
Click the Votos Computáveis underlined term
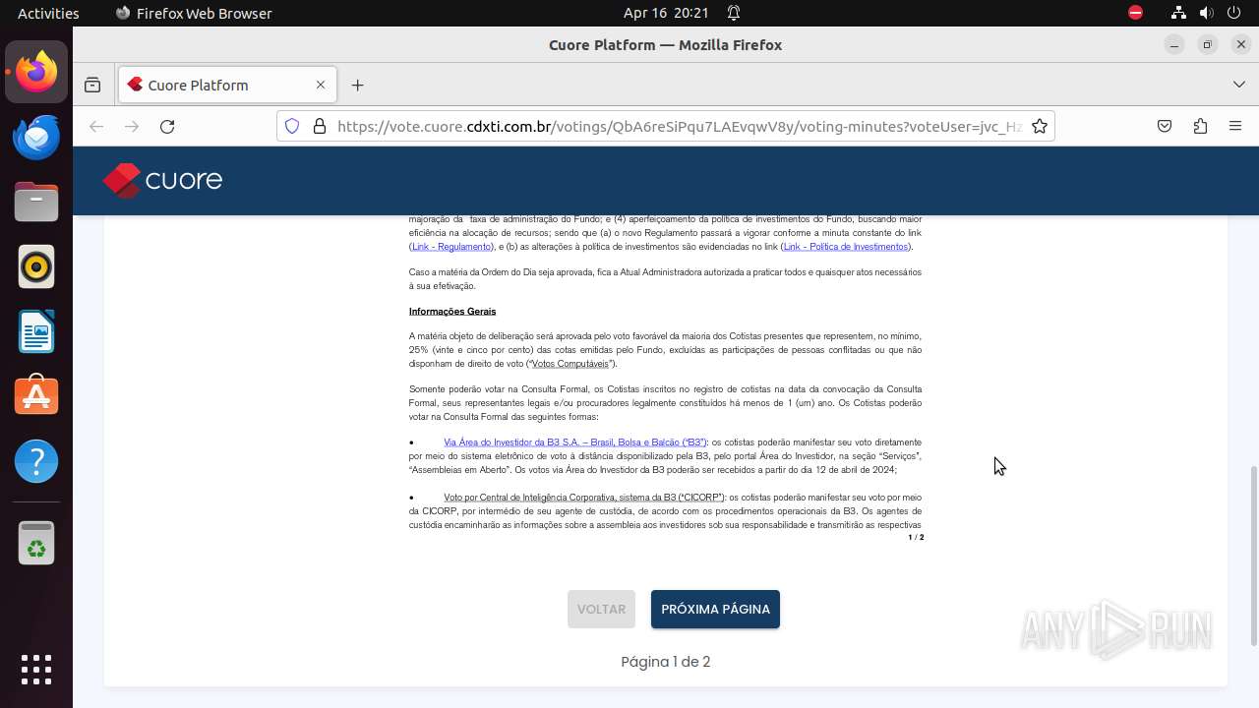click(570, 364)
